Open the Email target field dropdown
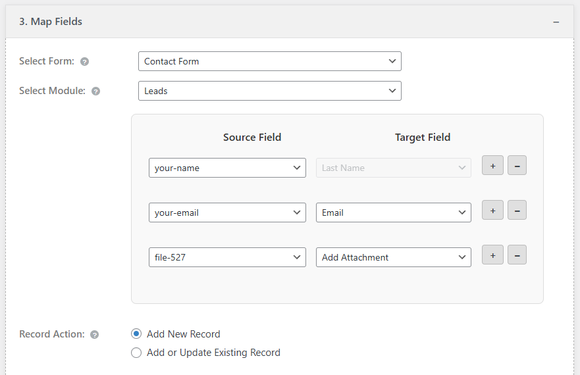This screenshot has height=375, width=580. (393, 213)
